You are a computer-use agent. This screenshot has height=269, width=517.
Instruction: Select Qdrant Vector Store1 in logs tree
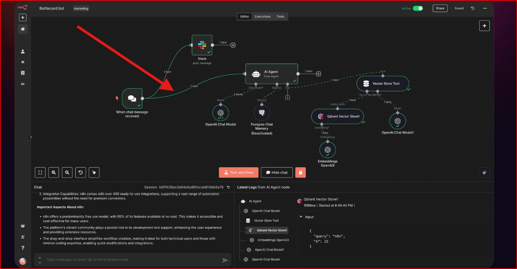click(272, 230)
